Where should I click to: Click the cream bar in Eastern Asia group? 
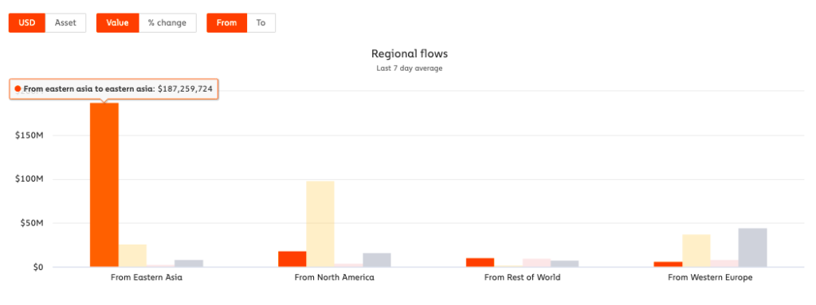click(x=133, y=256)
